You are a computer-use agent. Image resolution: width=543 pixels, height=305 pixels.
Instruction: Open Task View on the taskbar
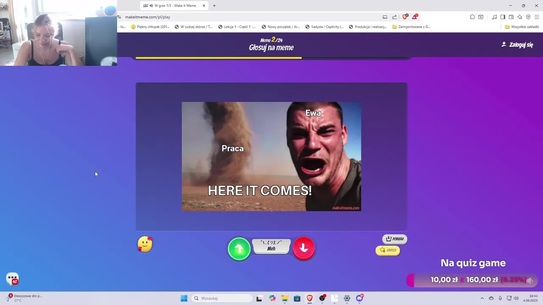point(259,298)
